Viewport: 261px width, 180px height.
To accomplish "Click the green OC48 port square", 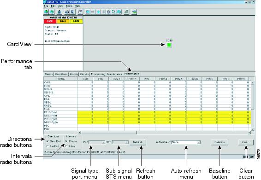I will point(169,45).
